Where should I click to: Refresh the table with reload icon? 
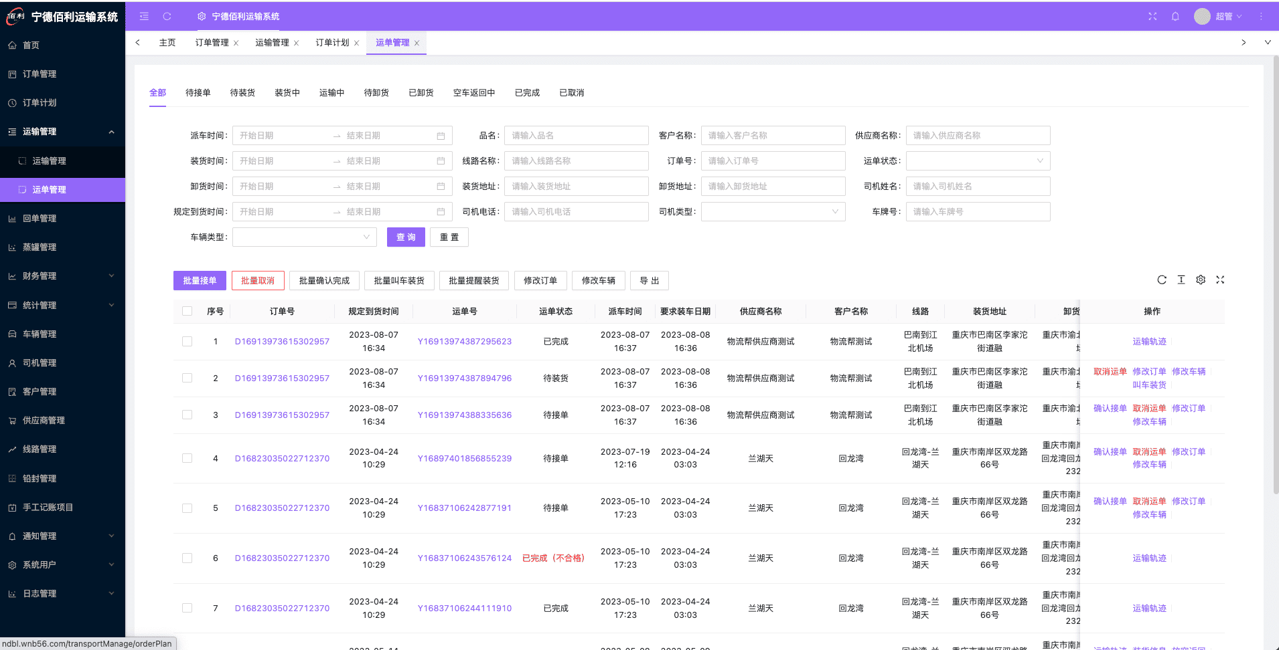1162,280
